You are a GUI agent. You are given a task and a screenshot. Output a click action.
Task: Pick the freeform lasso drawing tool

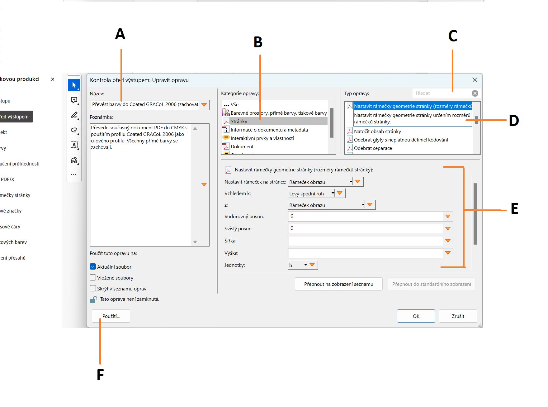[x=74, y=130]
